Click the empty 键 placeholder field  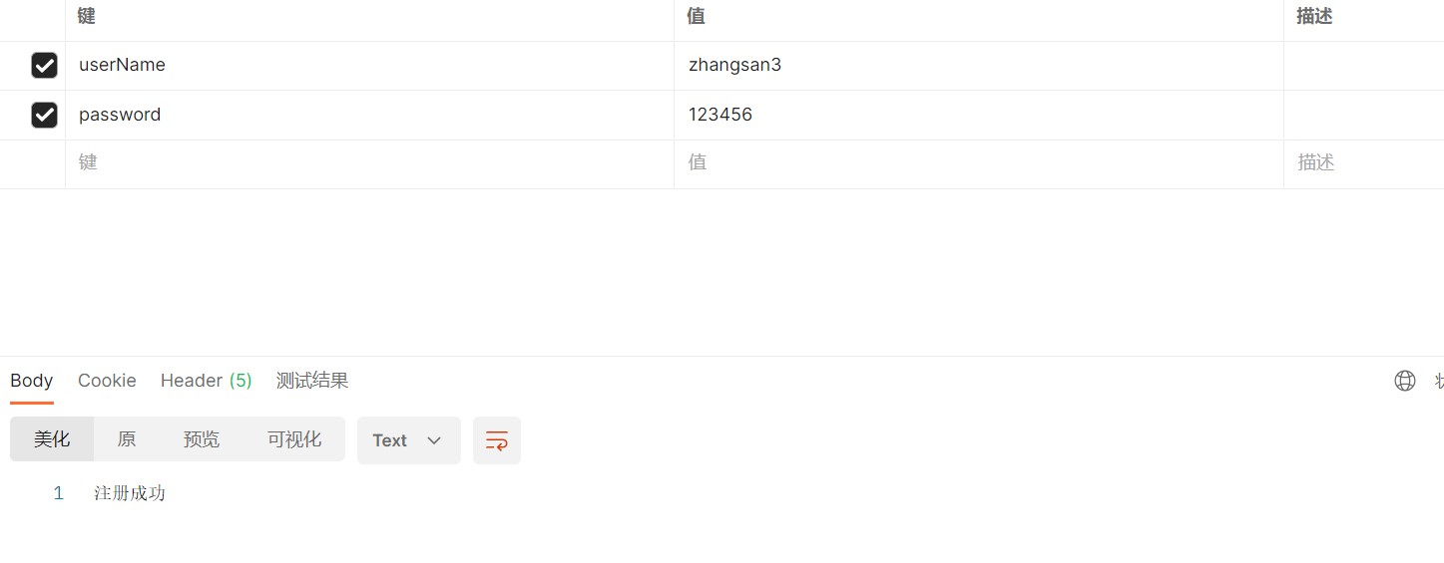click(369, 163)
